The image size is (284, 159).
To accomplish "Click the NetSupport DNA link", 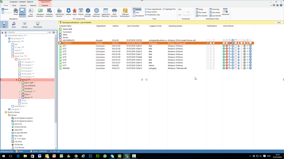I will [x=7, y=151].
